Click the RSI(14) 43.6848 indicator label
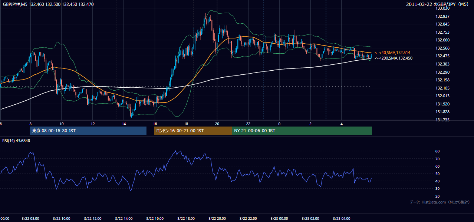 click(16, 141)
